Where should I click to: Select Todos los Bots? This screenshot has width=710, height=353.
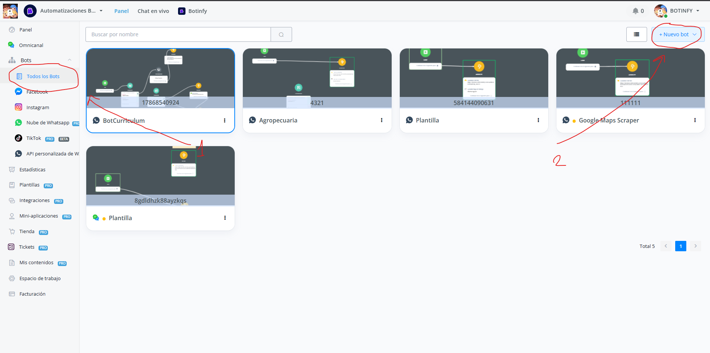43,76
